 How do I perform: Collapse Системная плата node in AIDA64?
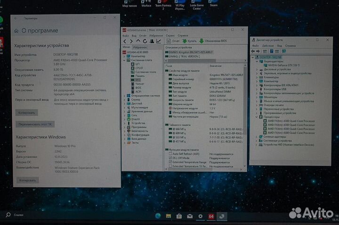point(124,60)
